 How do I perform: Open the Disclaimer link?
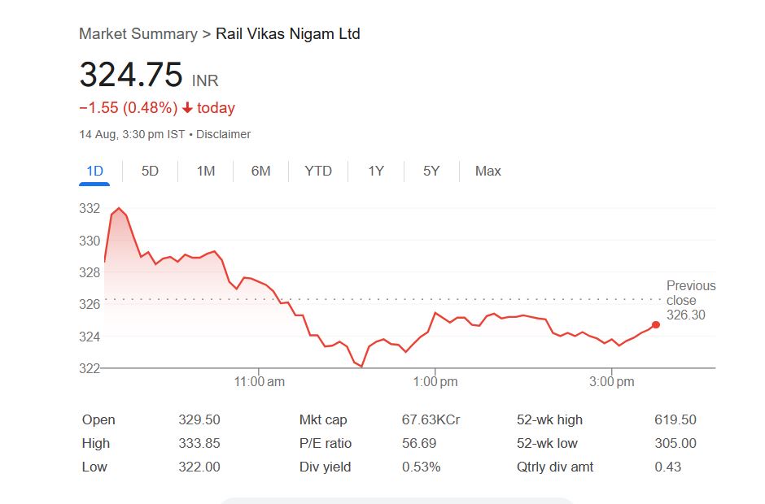coord(224,135)
